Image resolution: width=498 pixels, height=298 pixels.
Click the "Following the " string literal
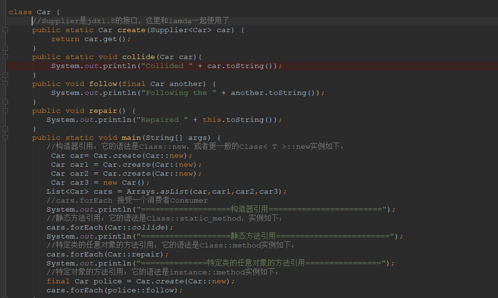[179, 93]
